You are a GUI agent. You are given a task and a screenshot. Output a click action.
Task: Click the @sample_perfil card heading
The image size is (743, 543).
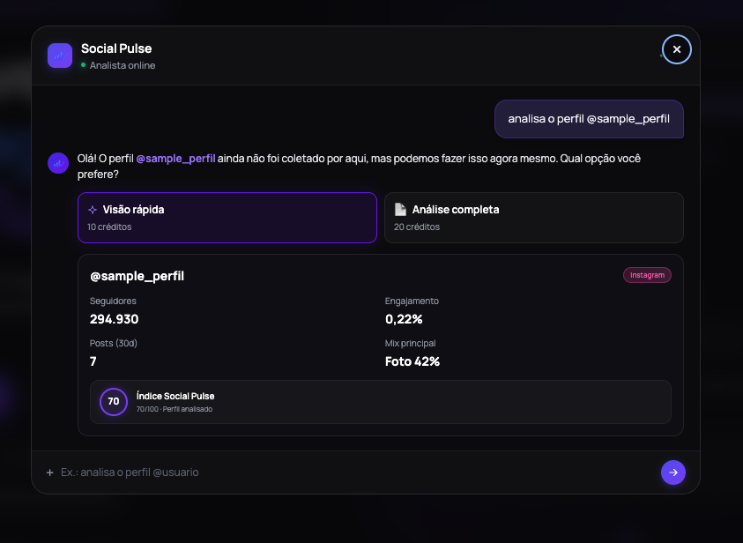(x=137, y=276)
